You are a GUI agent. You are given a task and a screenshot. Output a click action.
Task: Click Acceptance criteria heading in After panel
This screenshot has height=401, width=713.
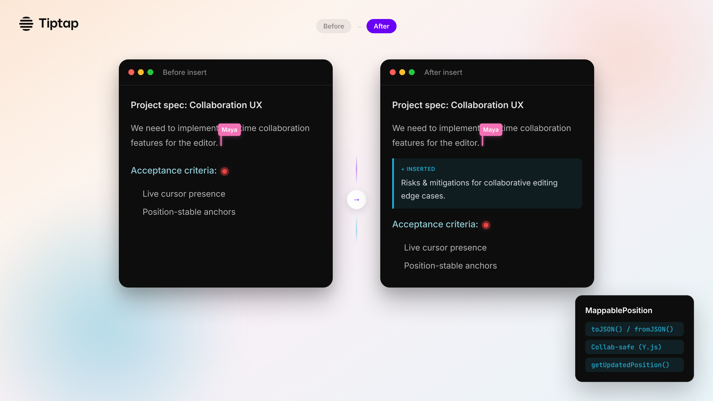pyautogui.click(x=435, y=224)
